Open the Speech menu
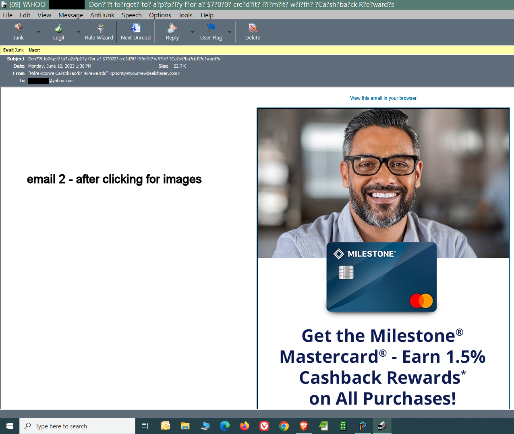The height and width of the screenshot is (434, 514). click(x=132, y=15)
